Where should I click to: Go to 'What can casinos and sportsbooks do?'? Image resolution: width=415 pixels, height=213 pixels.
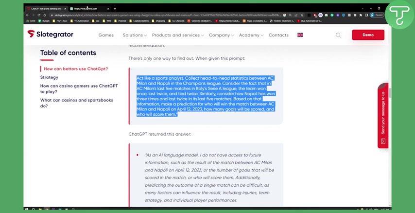[76, 103]
